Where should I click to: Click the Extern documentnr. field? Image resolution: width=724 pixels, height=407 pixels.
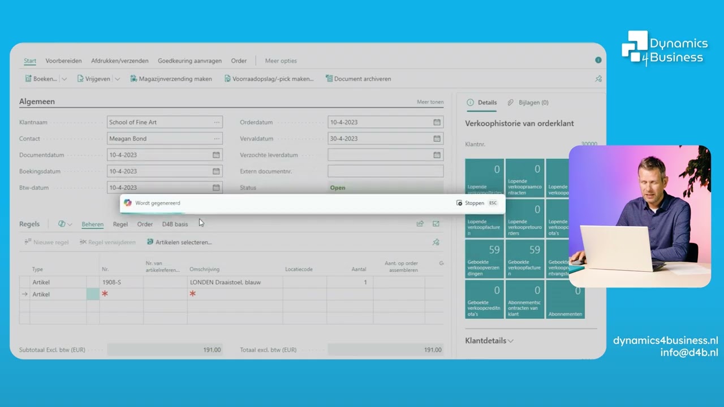point(385,171)
